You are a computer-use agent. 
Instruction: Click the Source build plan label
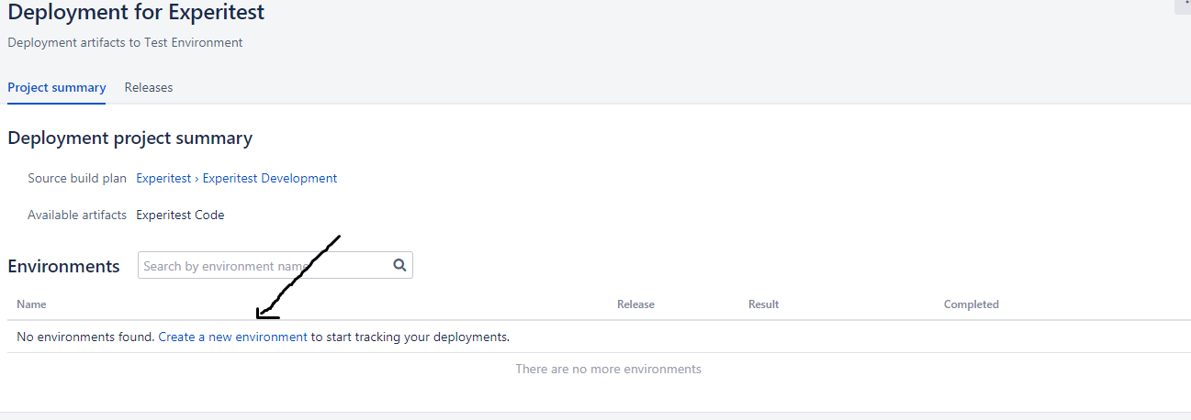[77, 179]
